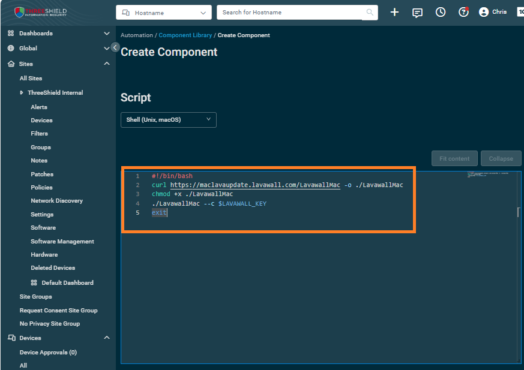This screenshot has height=370, width=524.
Task: Open Settings in the sidebar
Action: [42, 215]
